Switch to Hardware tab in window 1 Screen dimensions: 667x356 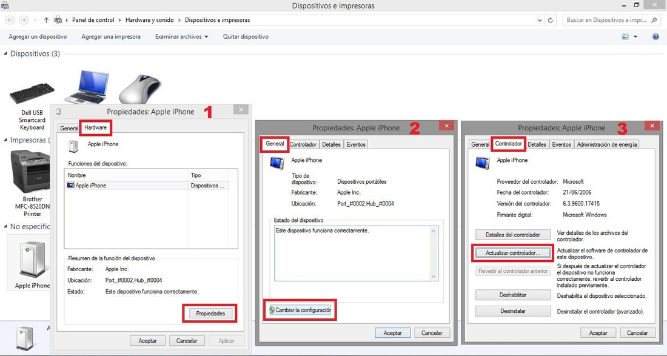point(96,127)
